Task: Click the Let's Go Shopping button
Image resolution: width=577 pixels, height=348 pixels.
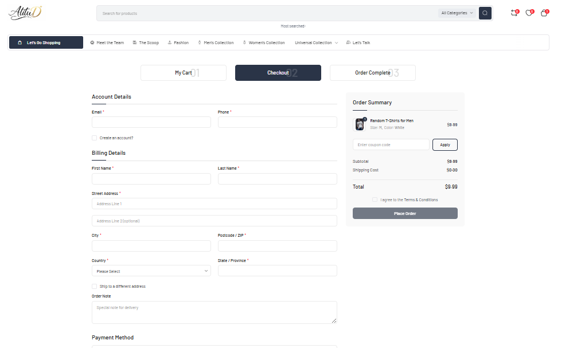Action: point(46,42)
